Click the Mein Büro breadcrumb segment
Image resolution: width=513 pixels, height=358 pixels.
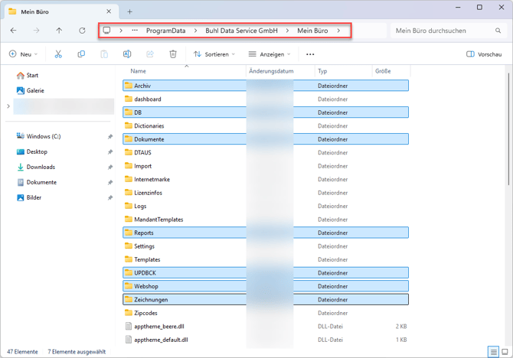[x=312, y=31]
